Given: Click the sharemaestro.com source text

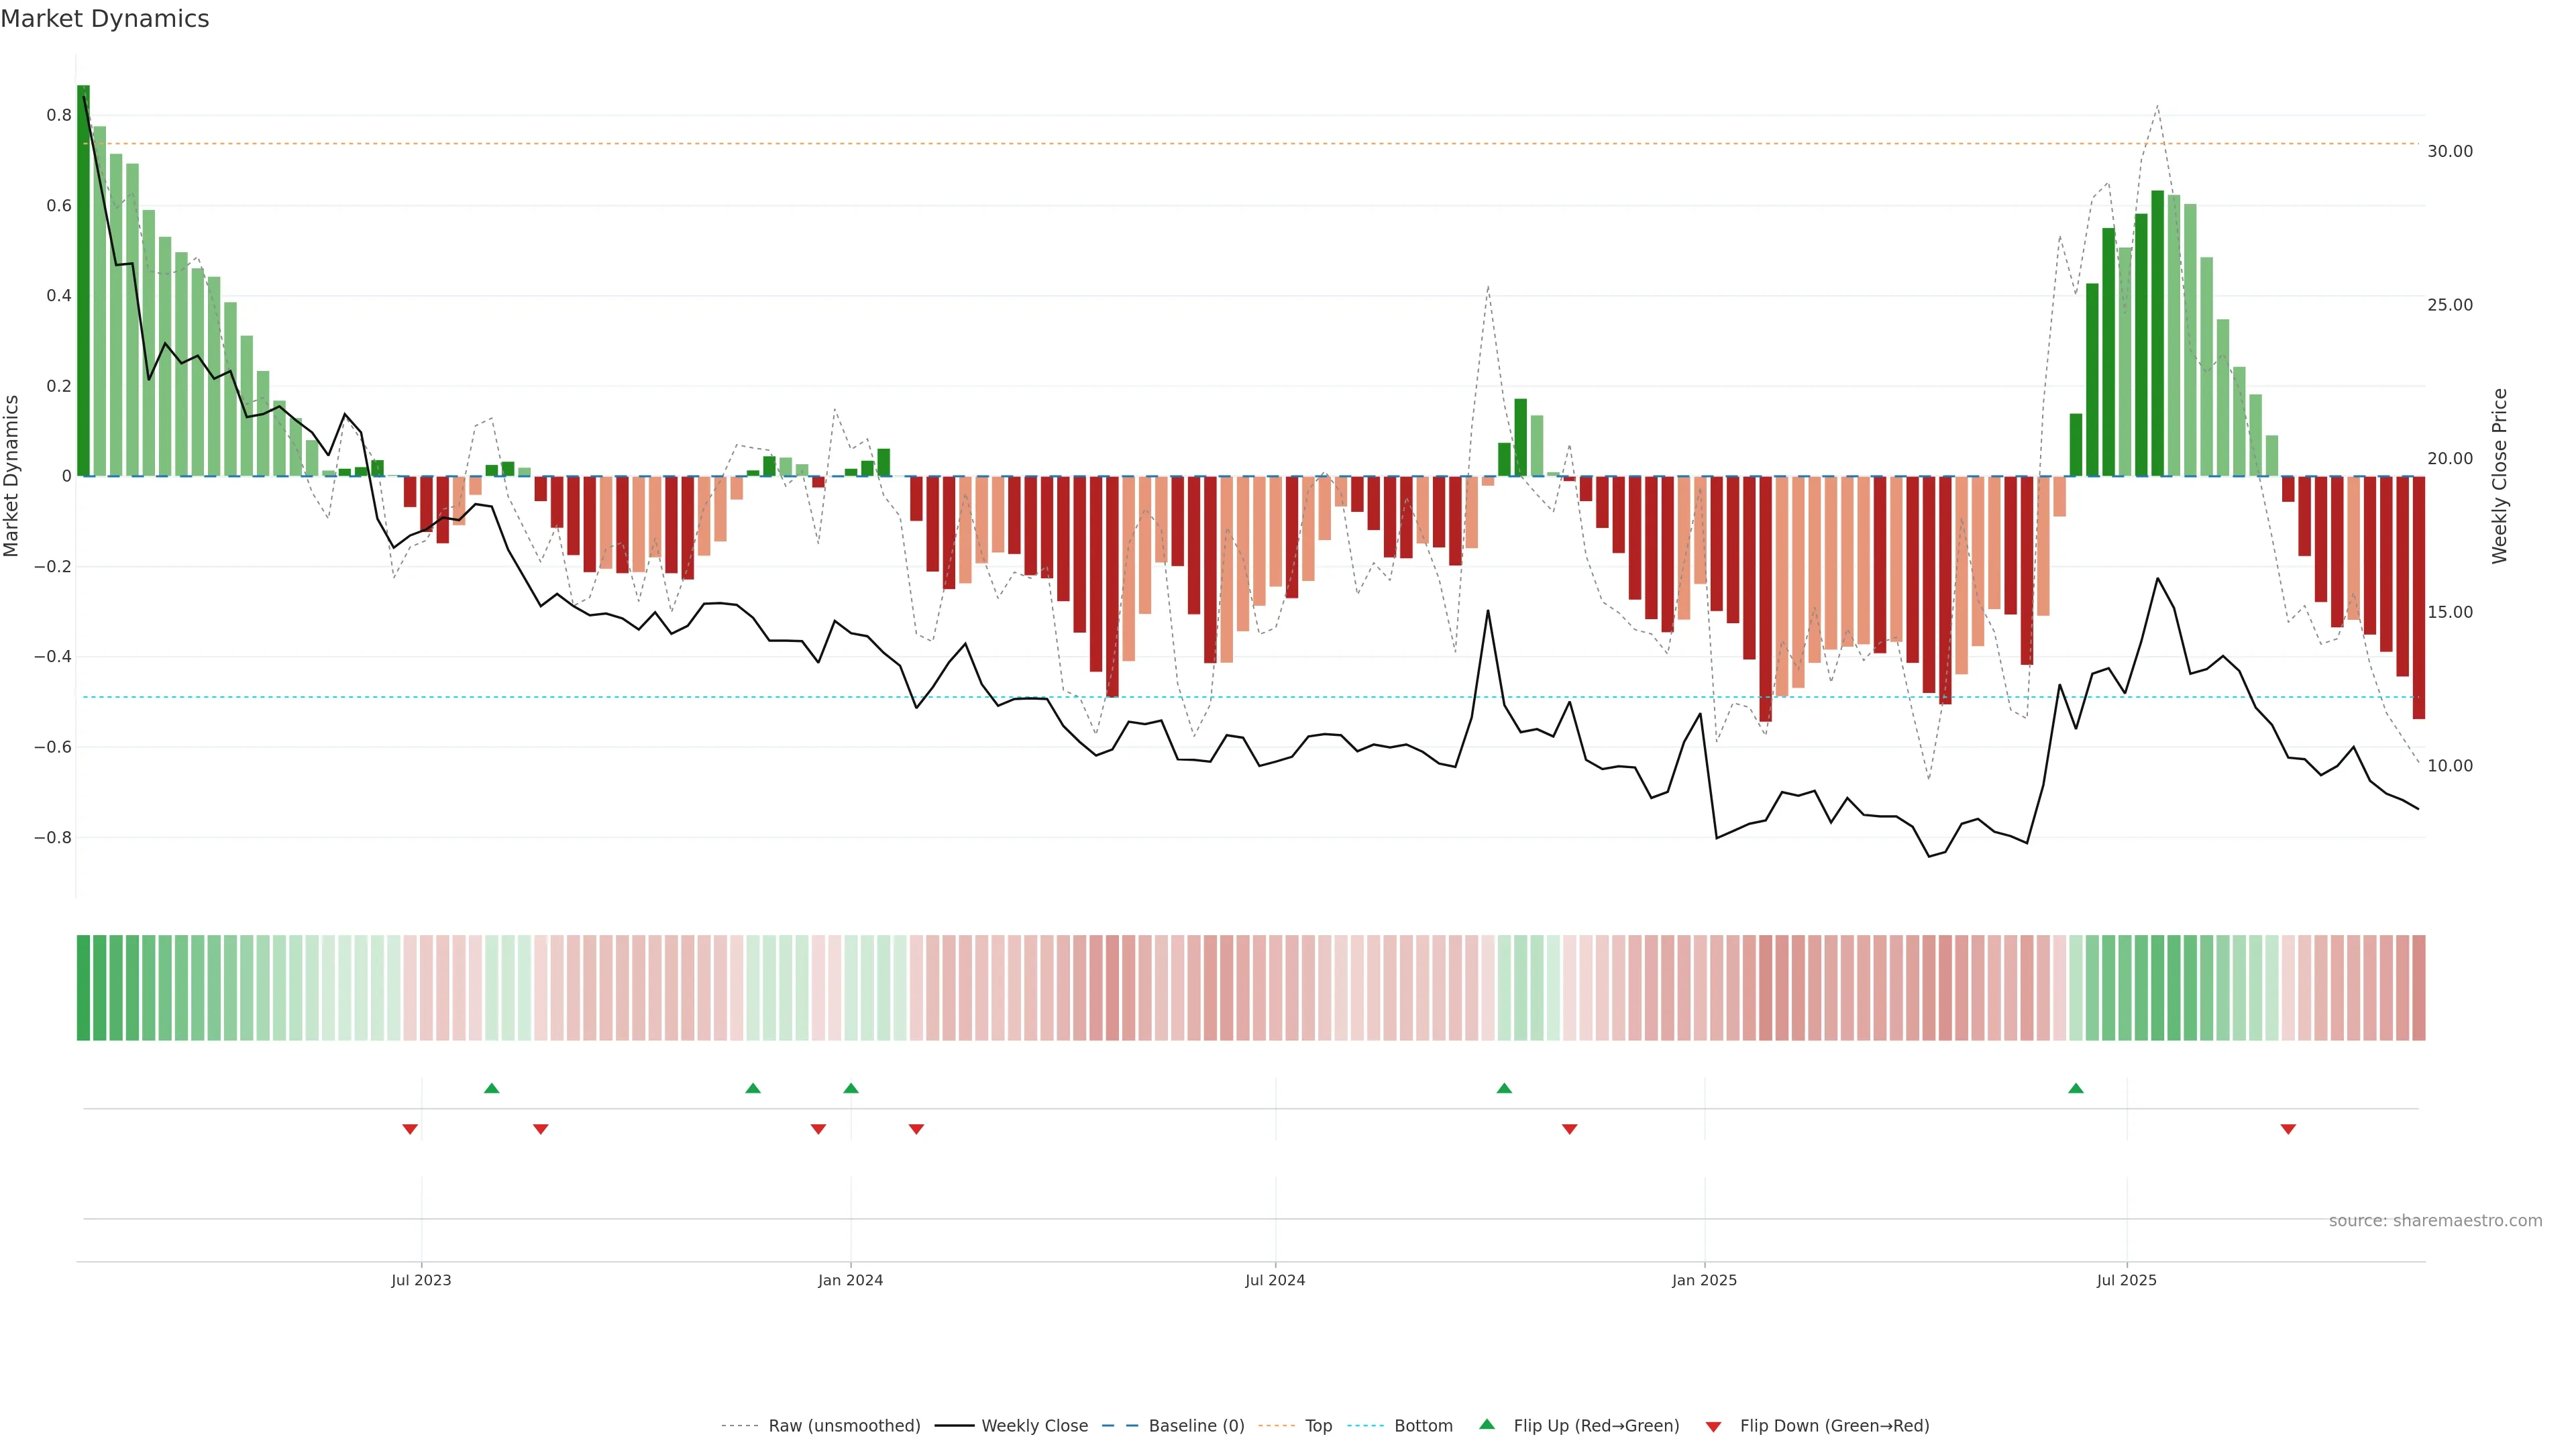Looking at the screenshot, I should pos(2435,1220).
